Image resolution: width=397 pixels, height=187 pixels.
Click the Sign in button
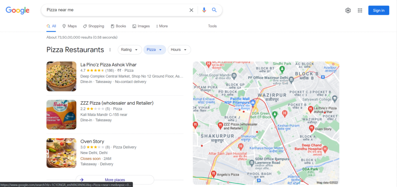point(378,10)
